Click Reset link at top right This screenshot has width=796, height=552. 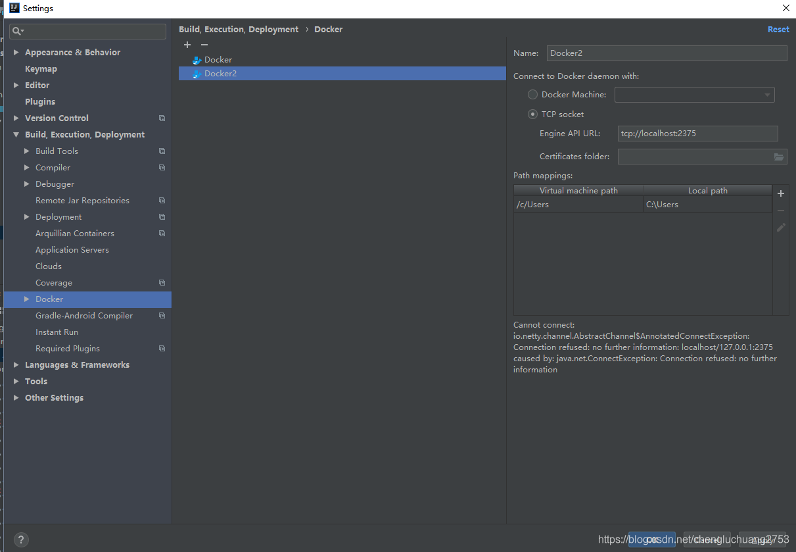(778, 30)
